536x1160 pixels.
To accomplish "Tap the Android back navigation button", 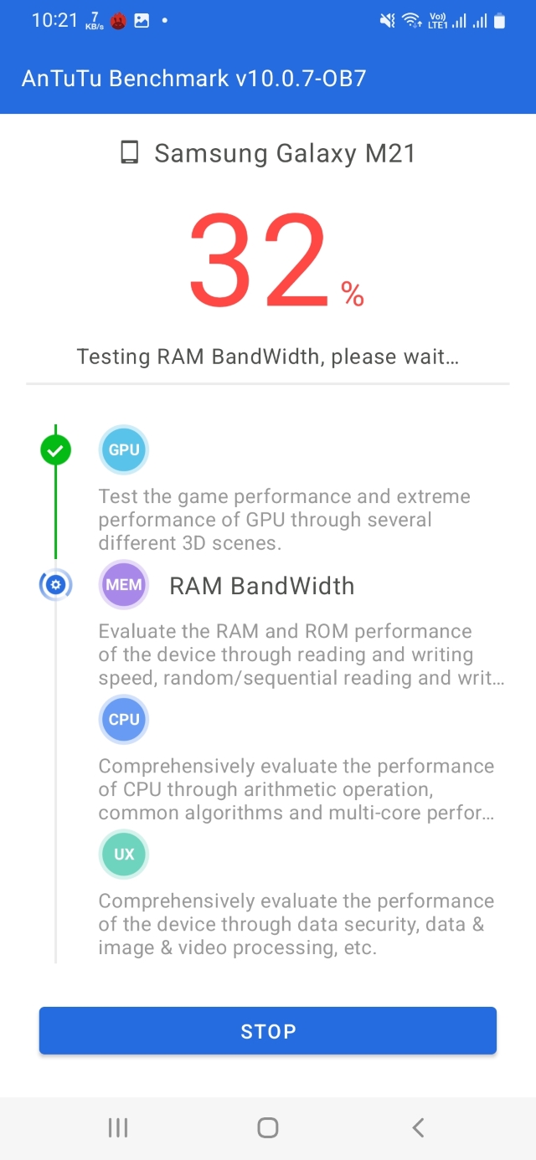I will point(418,1127).
